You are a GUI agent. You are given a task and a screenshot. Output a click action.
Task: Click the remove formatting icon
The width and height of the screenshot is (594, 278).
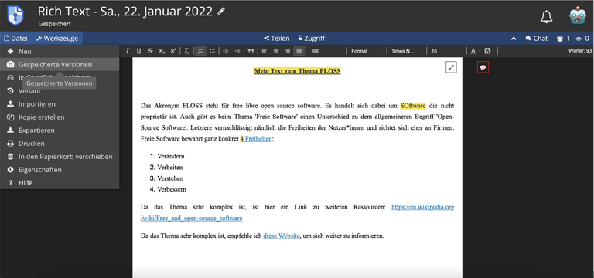pos(186,51)
